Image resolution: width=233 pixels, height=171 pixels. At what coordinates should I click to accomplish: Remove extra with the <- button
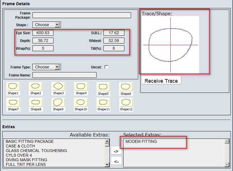[x=116, y=161]
